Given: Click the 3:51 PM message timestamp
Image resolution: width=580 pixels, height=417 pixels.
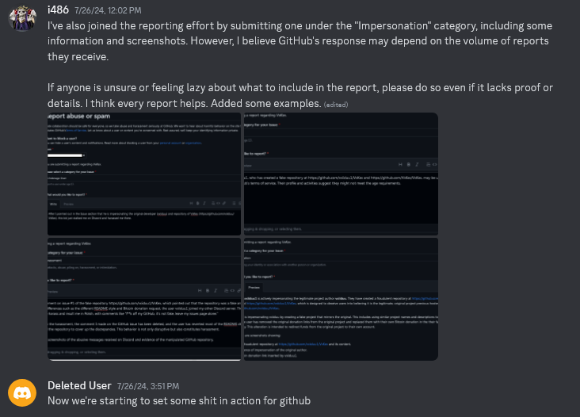Looking at the screenshot, I should click(x=148, y=386).
